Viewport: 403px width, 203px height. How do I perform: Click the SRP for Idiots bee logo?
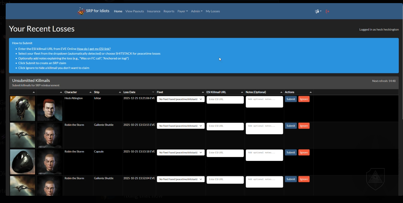[81, 11]
